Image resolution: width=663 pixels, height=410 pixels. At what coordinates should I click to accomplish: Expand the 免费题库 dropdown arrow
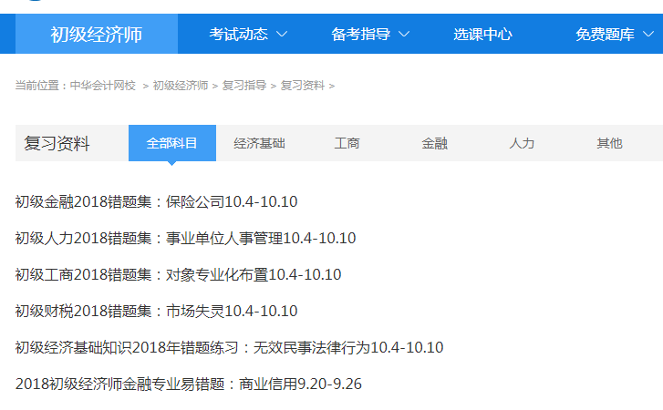[x=647, y=35]
